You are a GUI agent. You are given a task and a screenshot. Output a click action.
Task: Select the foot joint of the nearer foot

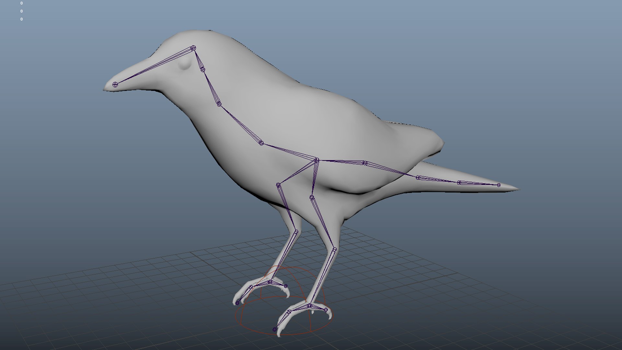(309, 306)
